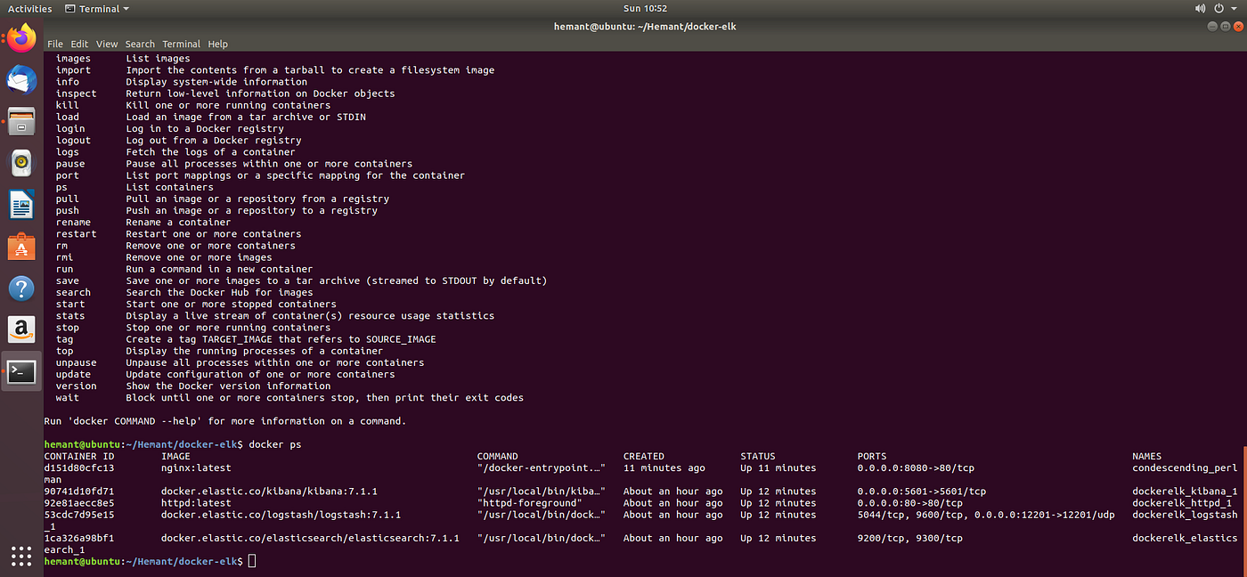
Task: Open the file cabinet launcher in the dock
Action: [20, 120]
